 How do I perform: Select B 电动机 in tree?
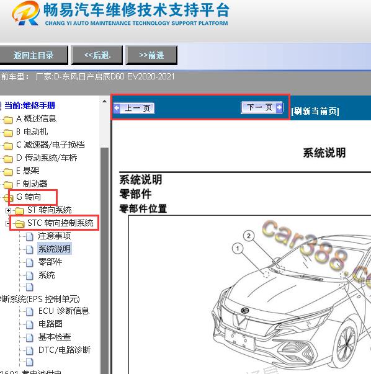point(32,131)
